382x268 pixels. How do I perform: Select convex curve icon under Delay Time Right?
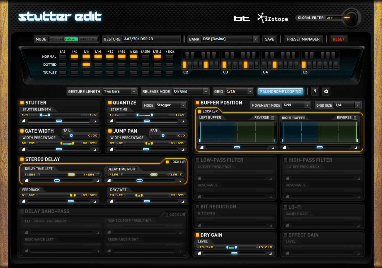[x=109, y=181]
